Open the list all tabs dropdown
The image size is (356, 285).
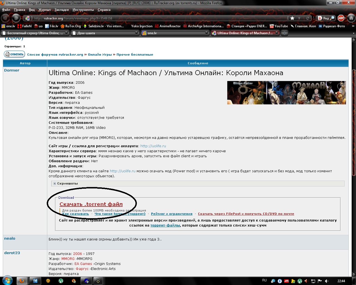[x=353, y=33]
